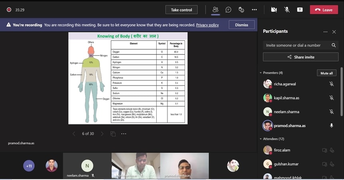Click the +11 more participants bubble
Screen dimensions: 344x180
29,166
